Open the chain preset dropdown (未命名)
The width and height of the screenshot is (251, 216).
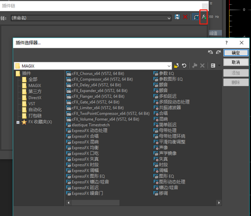pyautogui.click(x=91, y=18)
